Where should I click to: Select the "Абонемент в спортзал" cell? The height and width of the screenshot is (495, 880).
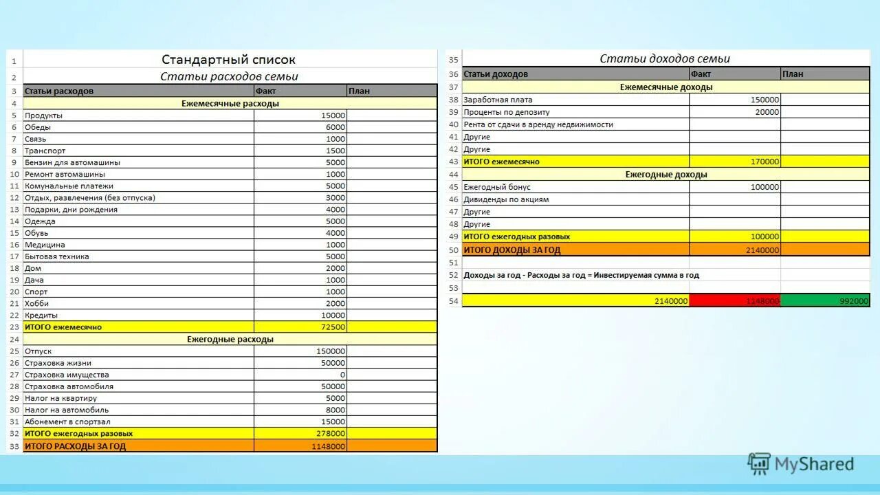pos(138,421)
